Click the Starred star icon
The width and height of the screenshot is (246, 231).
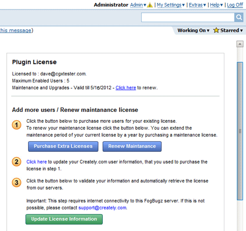[x=216, y=30]
